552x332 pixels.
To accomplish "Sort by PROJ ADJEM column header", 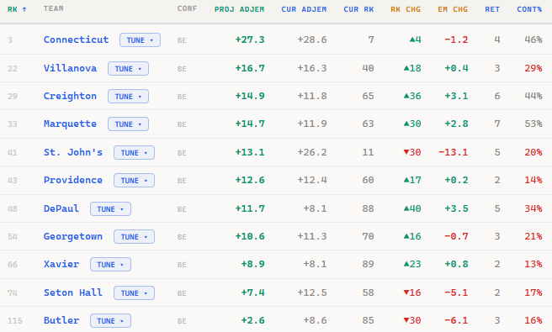I will tap(239, 9).
